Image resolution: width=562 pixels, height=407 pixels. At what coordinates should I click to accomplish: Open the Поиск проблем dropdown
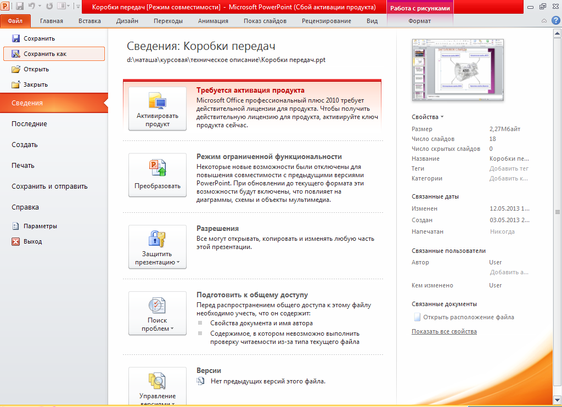point(158,313)
